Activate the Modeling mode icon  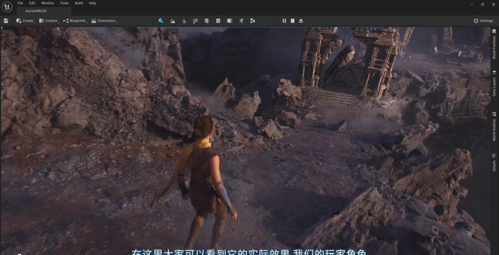230,21
